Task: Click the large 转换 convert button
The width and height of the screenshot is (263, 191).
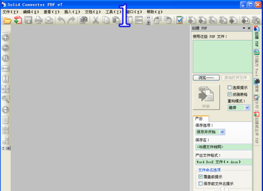Action: tap(206, 97)
